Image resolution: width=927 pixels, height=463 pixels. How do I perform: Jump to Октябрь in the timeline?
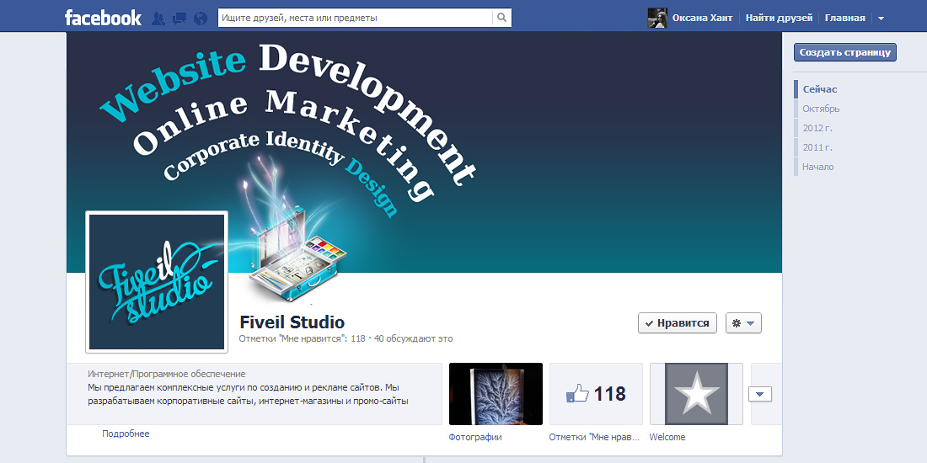(x=821, y=109)
